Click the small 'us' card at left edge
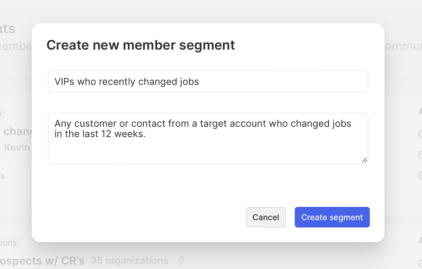 [13, 184]
